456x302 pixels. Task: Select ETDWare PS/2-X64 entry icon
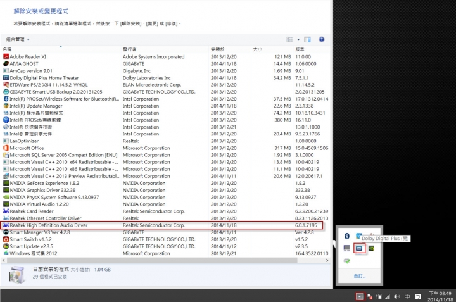click(6, 85)
